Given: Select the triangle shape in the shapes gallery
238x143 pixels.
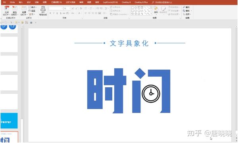Looking at the screenshot, I should coord(142,11).
